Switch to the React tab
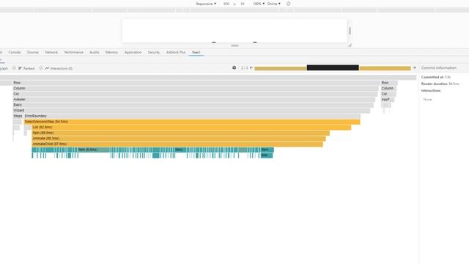Image resolution: width=469 pixels, height=264 pixels. pos(196,52)
